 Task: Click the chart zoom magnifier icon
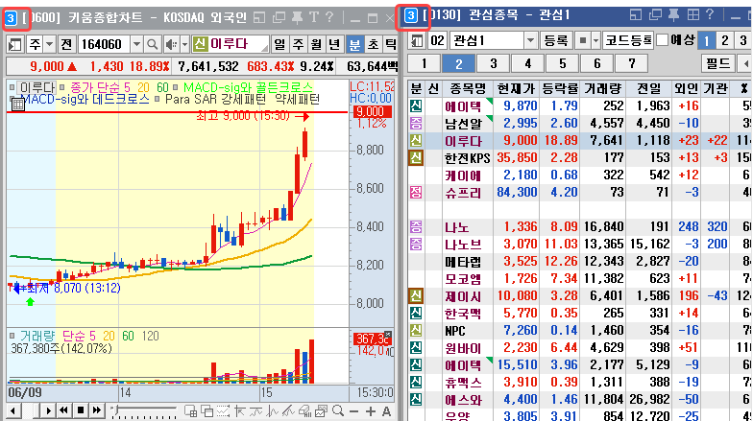338,410
